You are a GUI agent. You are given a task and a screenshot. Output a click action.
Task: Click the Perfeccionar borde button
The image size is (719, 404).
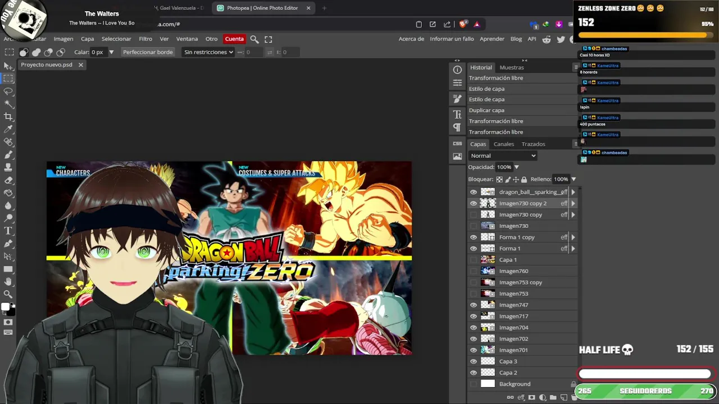click(148, 52)
